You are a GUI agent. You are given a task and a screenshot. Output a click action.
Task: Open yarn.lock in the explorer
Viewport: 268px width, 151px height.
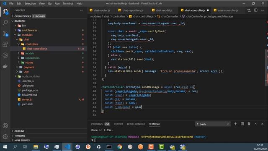tap(49, 104)
